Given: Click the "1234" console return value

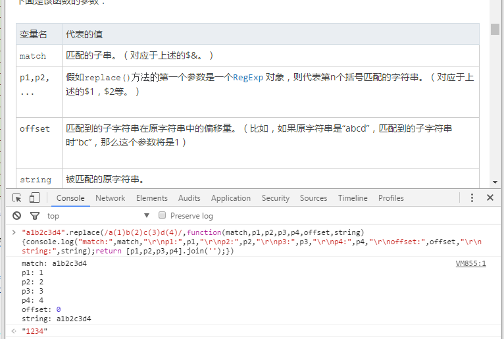Looking at the screenshot, I should tap(35, 331).
